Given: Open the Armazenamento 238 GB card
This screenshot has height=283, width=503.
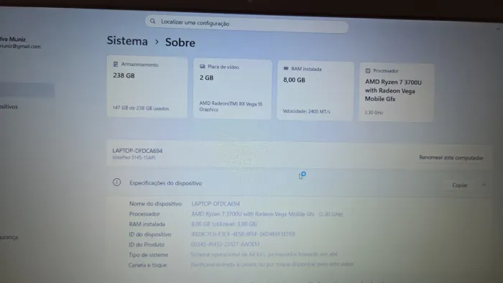Looking at the screenshot, I should pyautogui.click(x=147, y=87).
